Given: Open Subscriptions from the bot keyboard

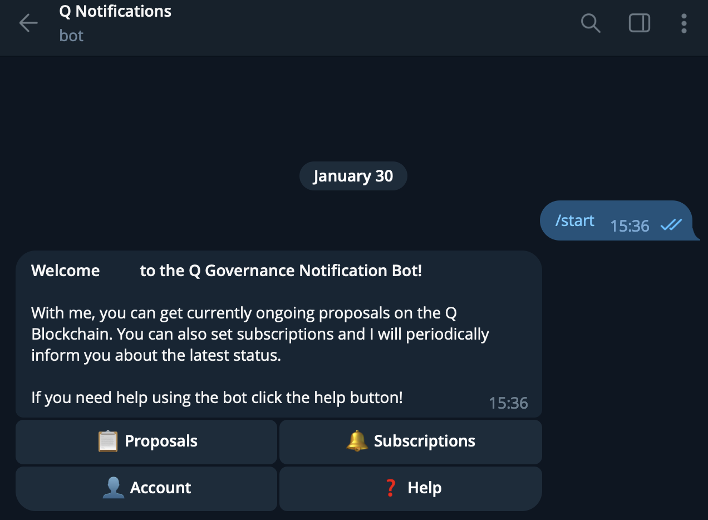Looking at the screenshot, I should [410, 441].
